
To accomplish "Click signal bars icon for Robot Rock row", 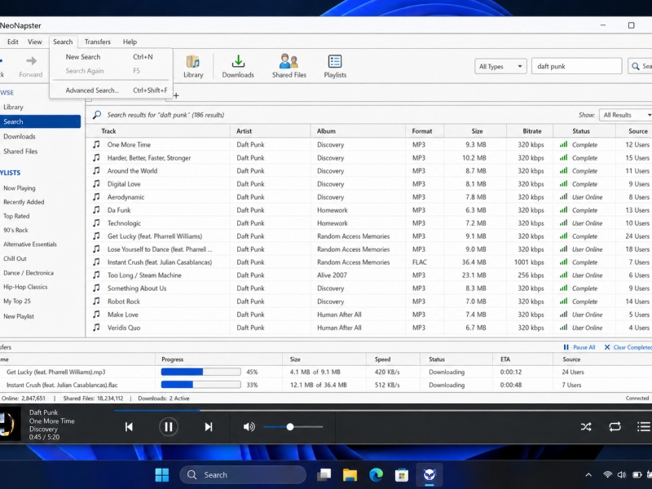I will (563, 301).
